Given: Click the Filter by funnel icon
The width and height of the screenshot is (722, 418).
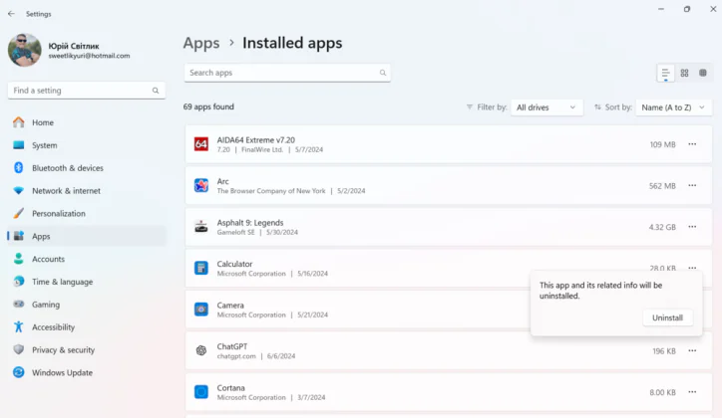Looking at the screenshot, I should point(470,107).
